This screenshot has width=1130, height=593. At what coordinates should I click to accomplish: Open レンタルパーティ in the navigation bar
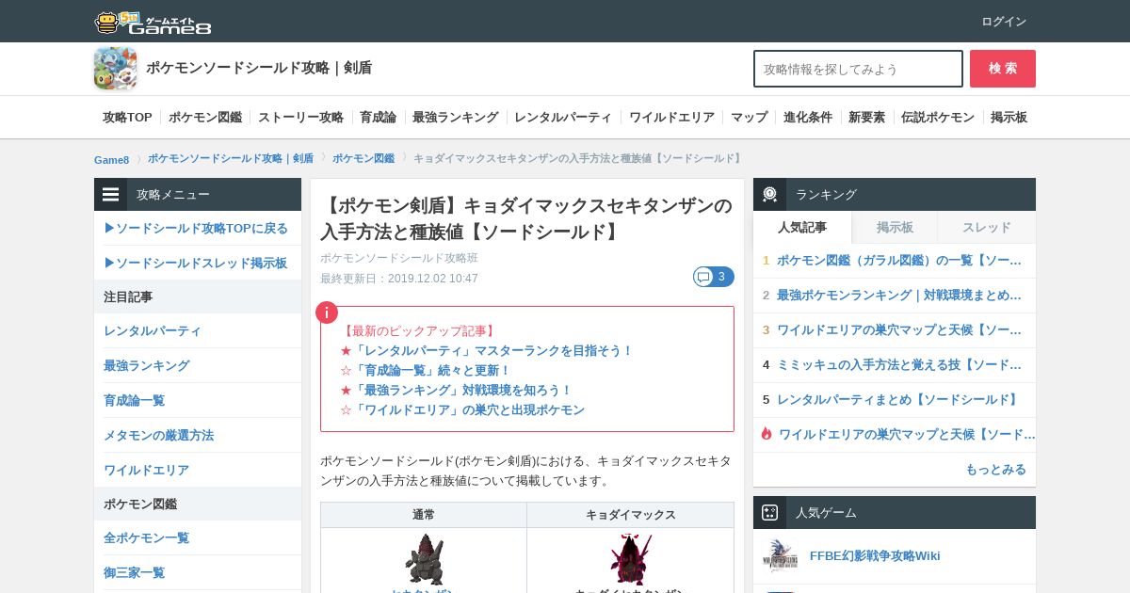[x=563, y=118]
